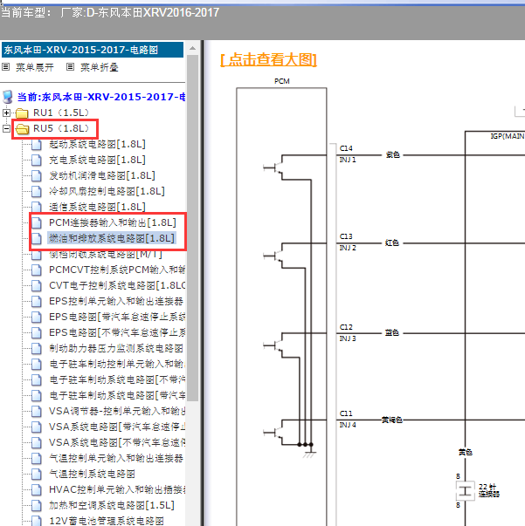This screenshot has width=525, height=526.
Task: Open 12V蓄电池管理系统电路图 item
Action: (x=107, y=521)
